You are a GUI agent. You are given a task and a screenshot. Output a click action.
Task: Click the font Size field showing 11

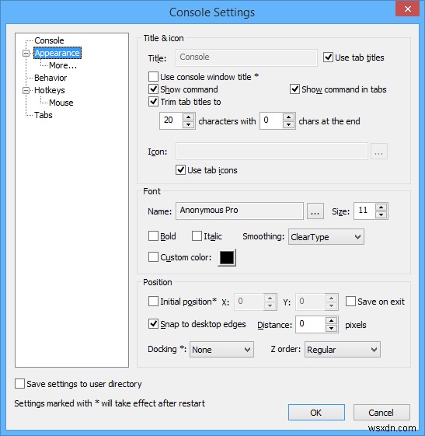tap(364, 211)
